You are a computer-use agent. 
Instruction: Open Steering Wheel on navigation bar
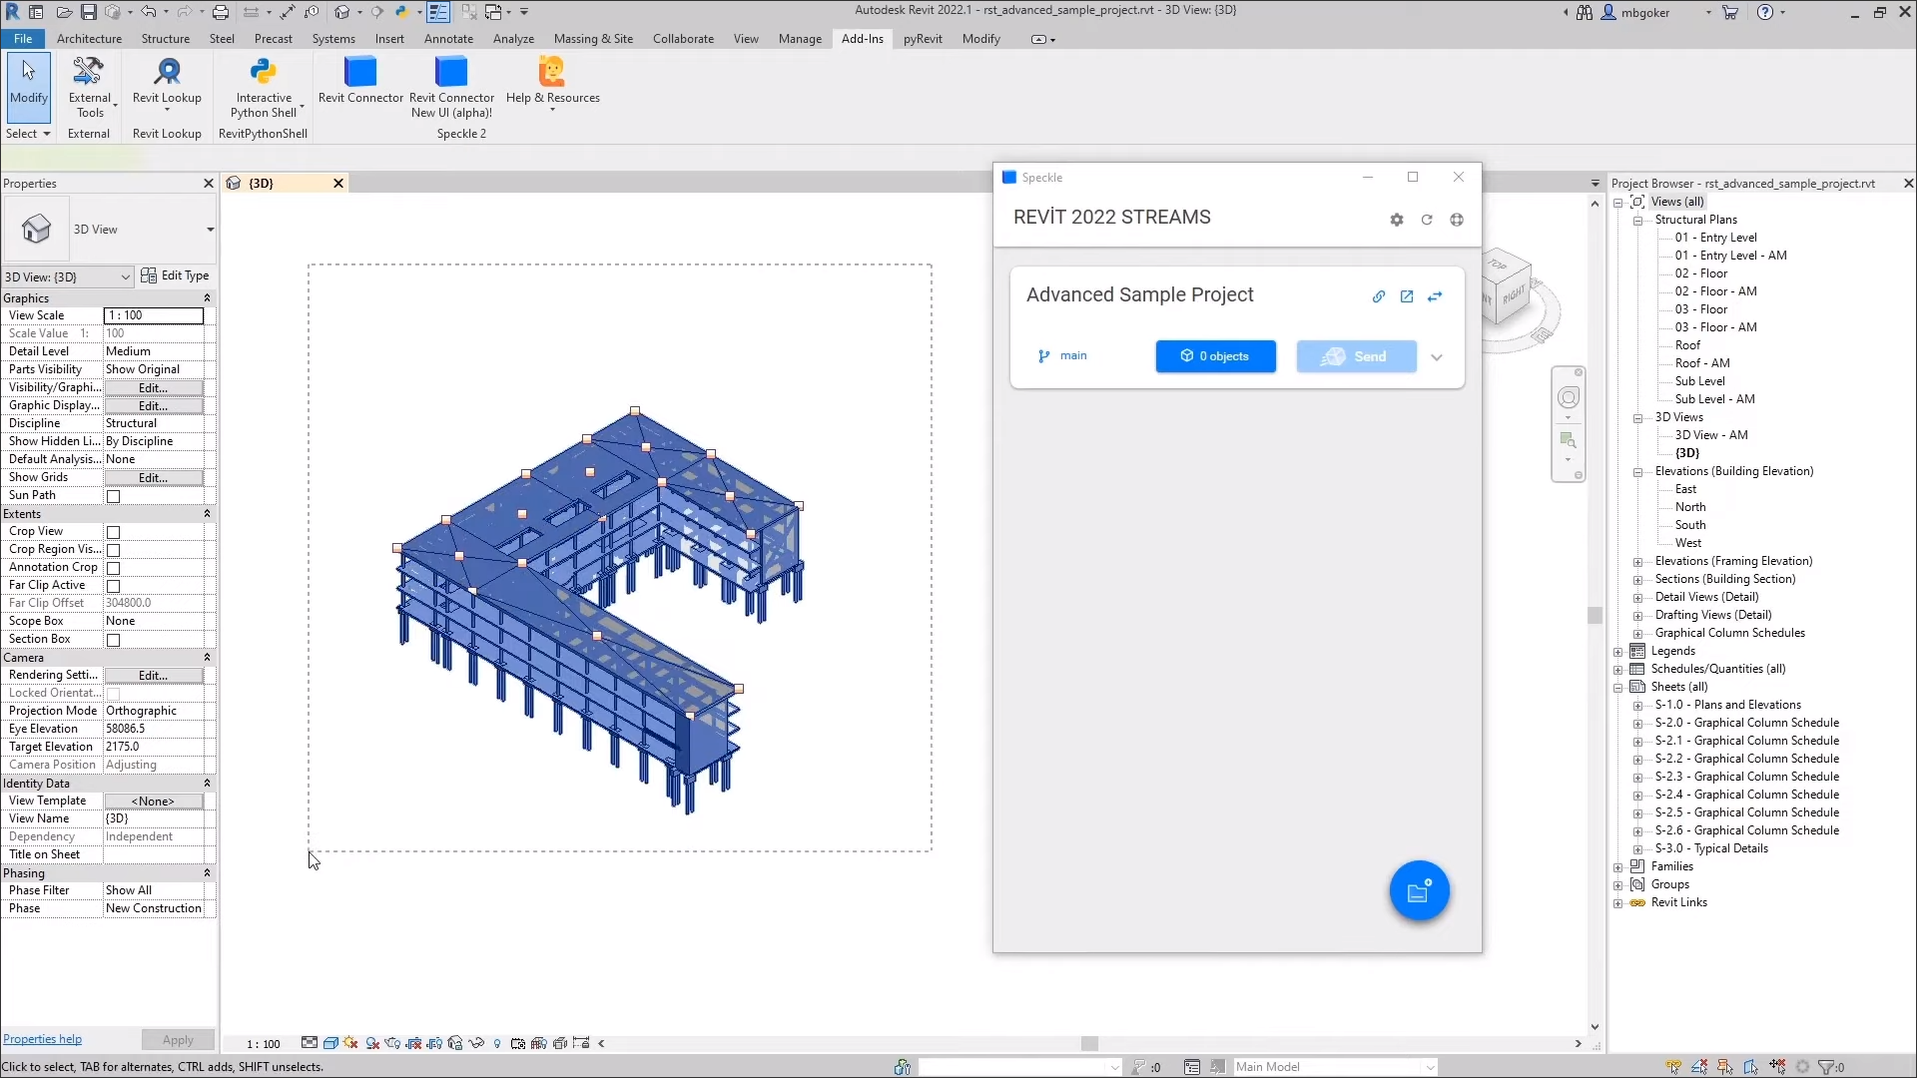click(x=1569, y=398)
